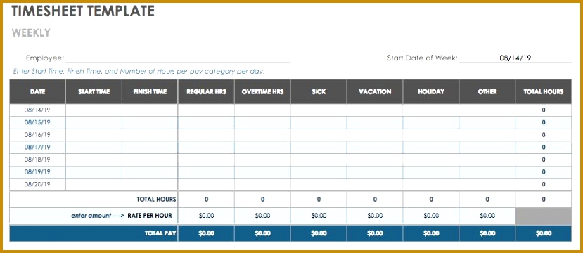Click Other rate per hour $0.00
The height and width of the screenshot is (253, 583).
click(x=487, y=216)
